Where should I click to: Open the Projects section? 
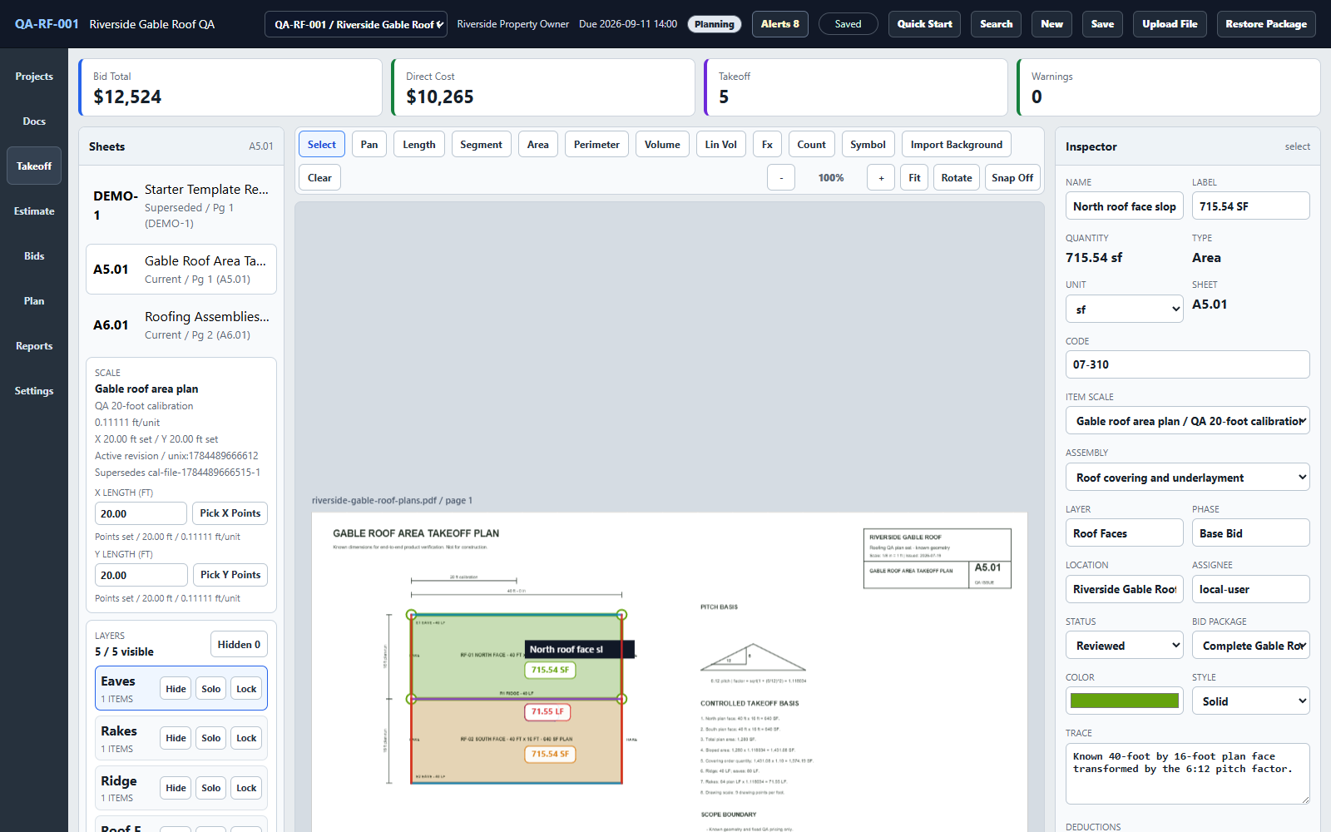(34, 77)
